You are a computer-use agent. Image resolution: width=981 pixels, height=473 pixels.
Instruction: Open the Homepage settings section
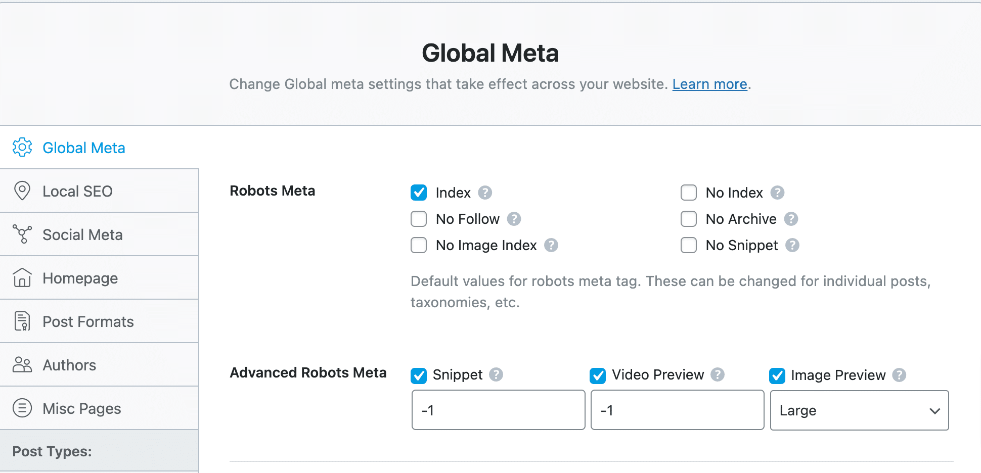tap(80, 277)
